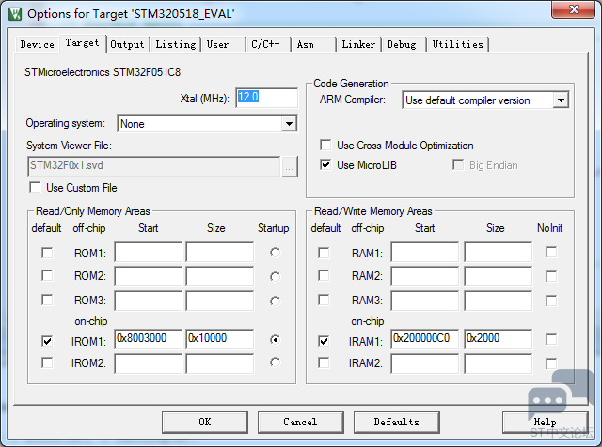Click the RAM3 Size field
Screen dimensions: 602x447
498,301
